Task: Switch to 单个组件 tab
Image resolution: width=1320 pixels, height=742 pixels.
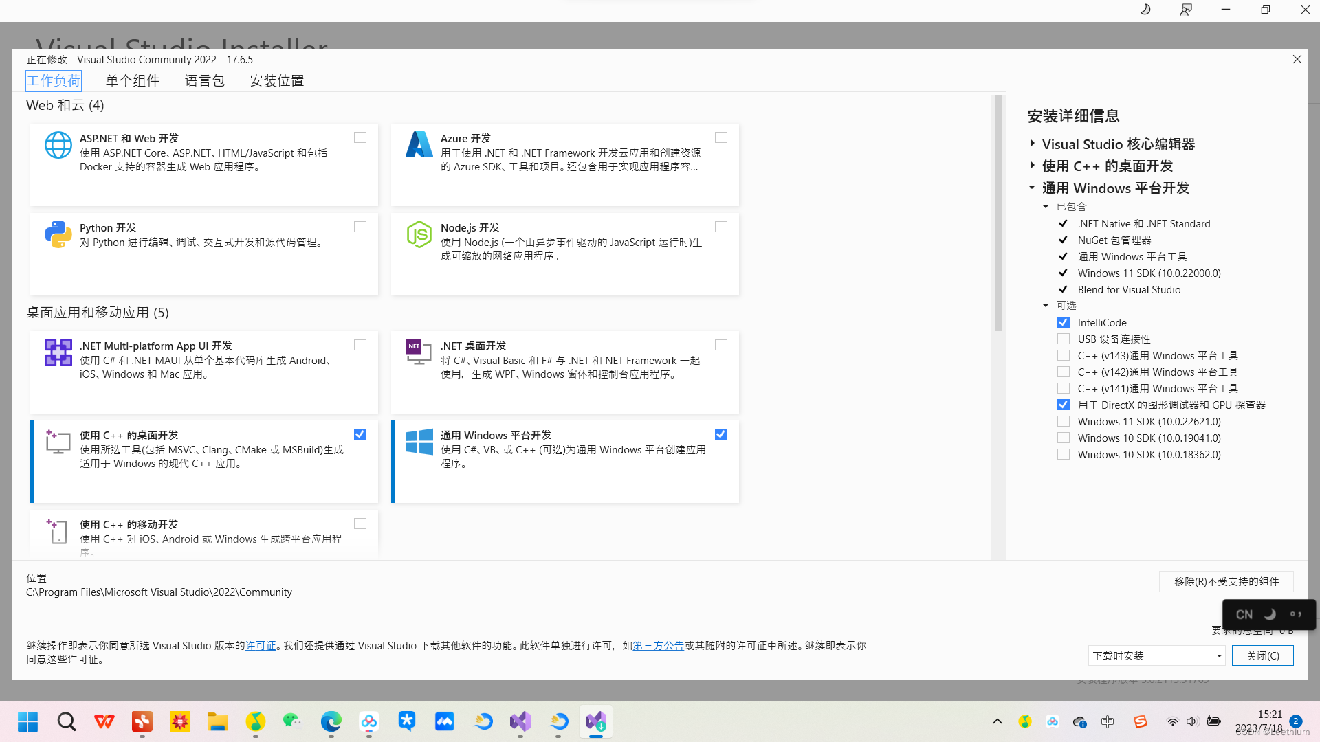Action: (x=133, y=80)
